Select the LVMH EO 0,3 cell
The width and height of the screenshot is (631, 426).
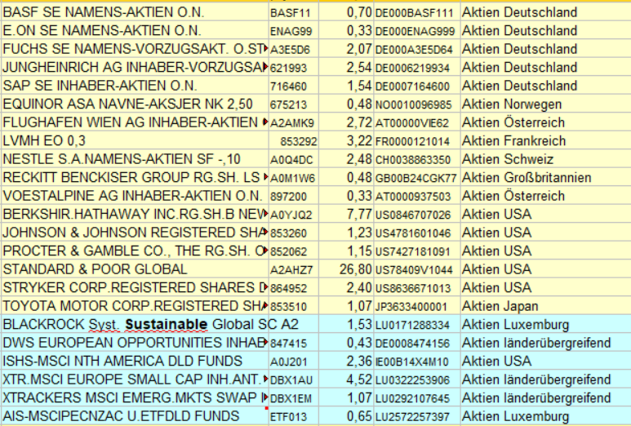[135, 141]
